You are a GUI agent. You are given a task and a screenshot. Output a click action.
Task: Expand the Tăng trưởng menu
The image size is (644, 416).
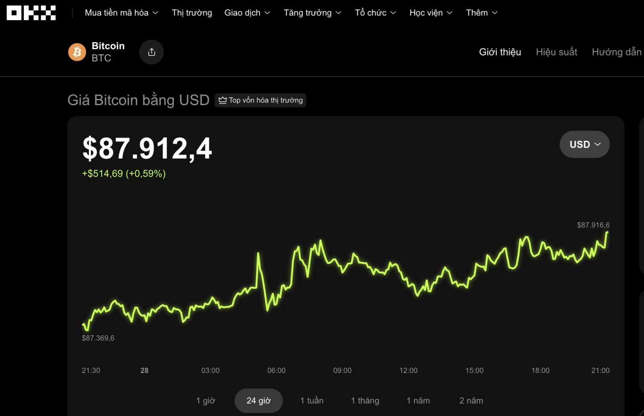(x=312, y=13)
